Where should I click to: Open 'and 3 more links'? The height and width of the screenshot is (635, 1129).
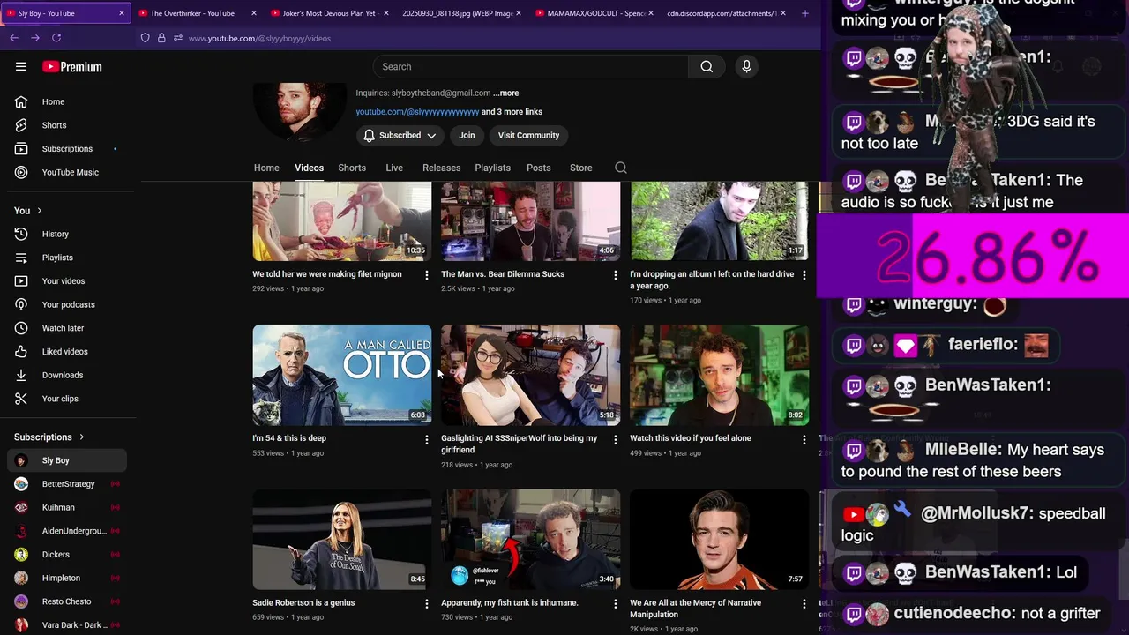pyautogui.click(x=512, y=112)
